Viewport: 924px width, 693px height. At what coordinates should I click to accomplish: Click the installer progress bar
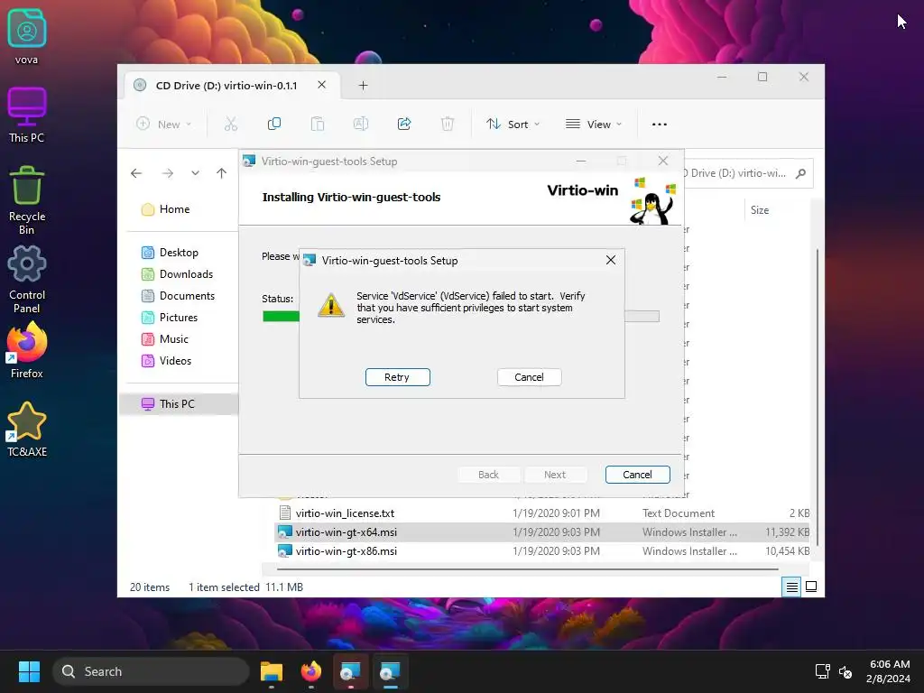pyautogui.click(x=461, y=317)
